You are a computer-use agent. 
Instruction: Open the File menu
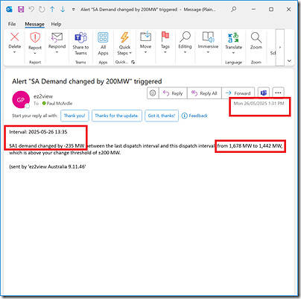point(12,24)
